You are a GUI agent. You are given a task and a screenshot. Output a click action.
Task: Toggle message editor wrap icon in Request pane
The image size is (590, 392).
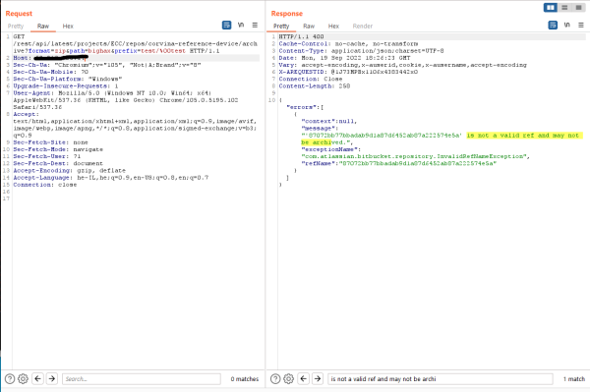click(x=226, y=26)
